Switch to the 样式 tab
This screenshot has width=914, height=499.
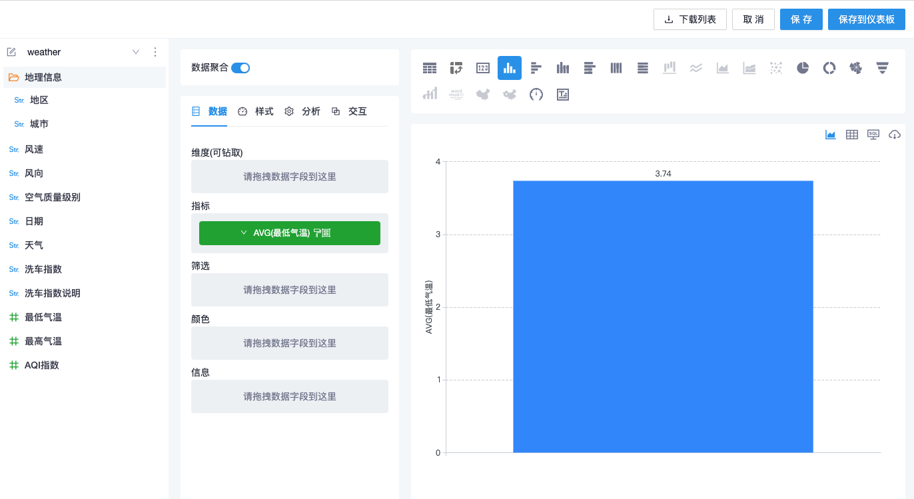point(256,111)
